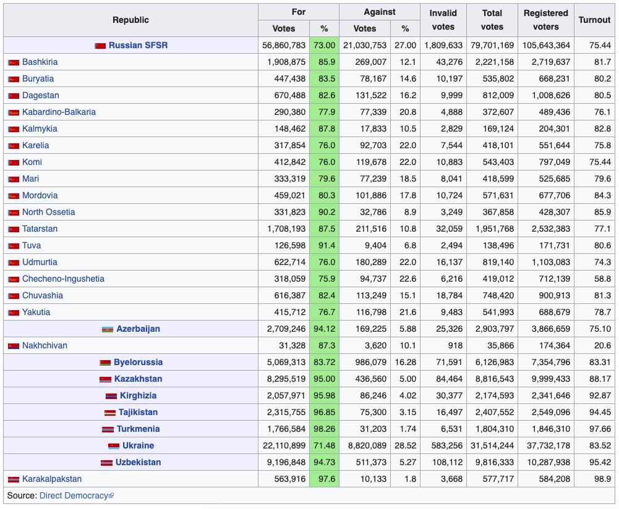
Task: Select the 91.4 percent cell for Tuva
Action: coord(324,245)
